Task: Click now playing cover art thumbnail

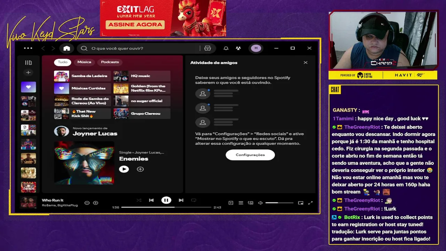Action: point(28,203)
